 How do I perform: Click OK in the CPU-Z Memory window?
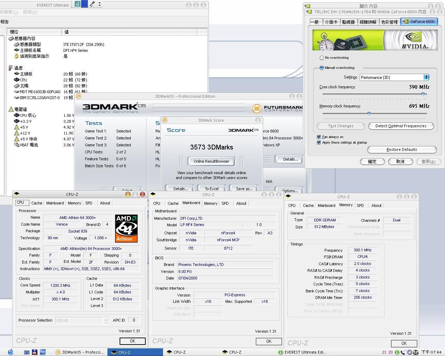[404, 343]
